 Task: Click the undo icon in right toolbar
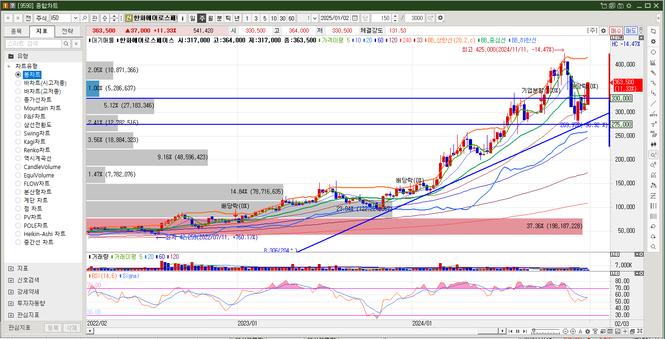[653, 226]
